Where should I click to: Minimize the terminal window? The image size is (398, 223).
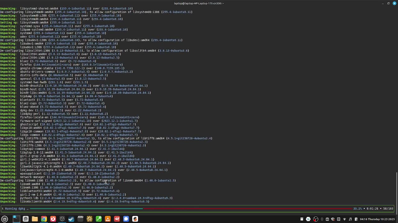[382, 3]
